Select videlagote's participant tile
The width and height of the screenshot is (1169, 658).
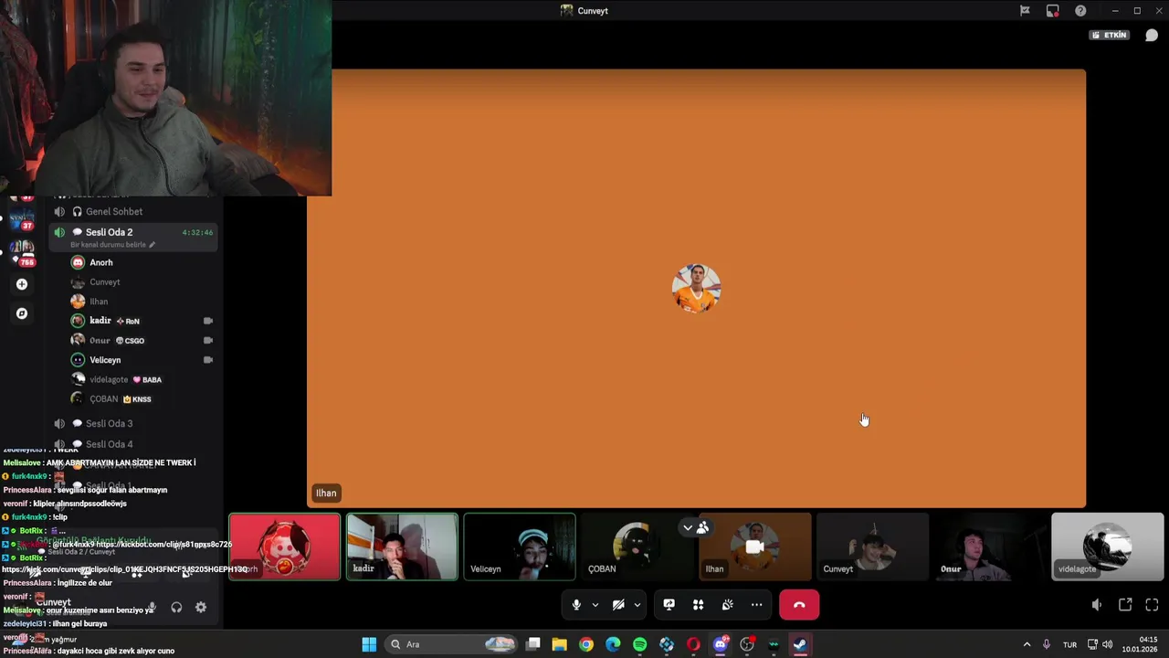[x=1107, y=547]
